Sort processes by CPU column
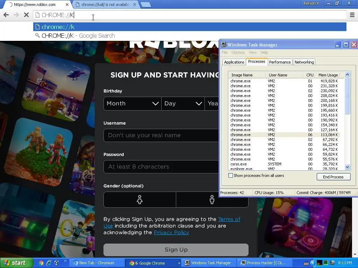Screen dimensions: 358x268 tap(309, 75)
